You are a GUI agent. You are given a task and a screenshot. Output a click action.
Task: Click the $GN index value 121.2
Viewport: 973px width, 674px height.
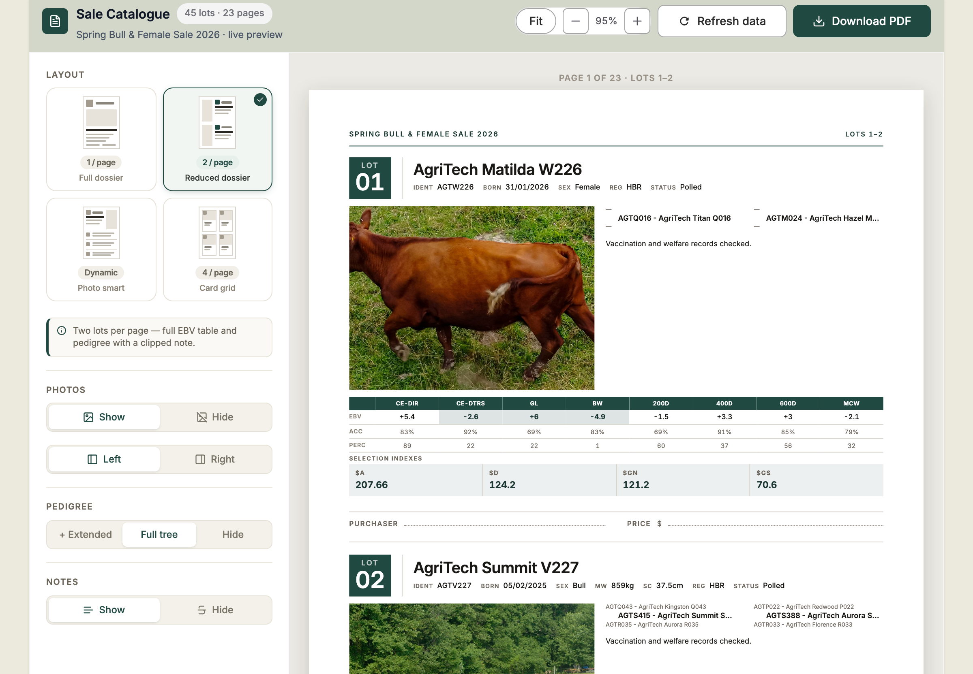[636, 485]
